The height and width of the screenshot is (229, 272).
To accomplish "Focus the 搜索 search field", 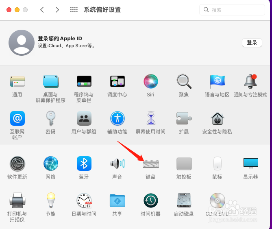I will 232,10.
